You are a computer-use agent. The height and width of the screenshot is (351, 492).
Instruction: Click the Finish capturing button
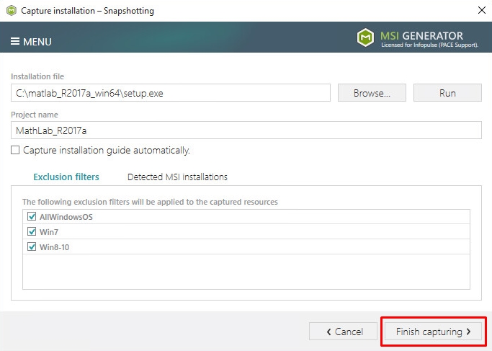tap(433, 332)
